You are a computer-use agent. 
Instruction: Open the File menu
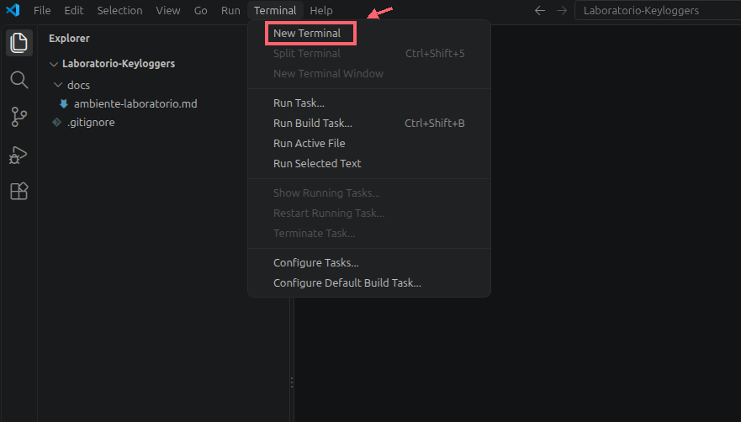42,10
